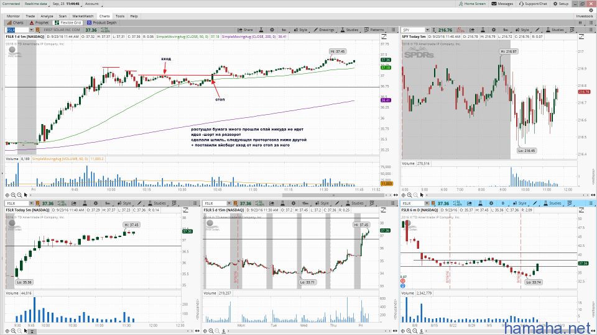Click zoom-out magnifier below FSLR 1m chart

click(x=19, y=195)
